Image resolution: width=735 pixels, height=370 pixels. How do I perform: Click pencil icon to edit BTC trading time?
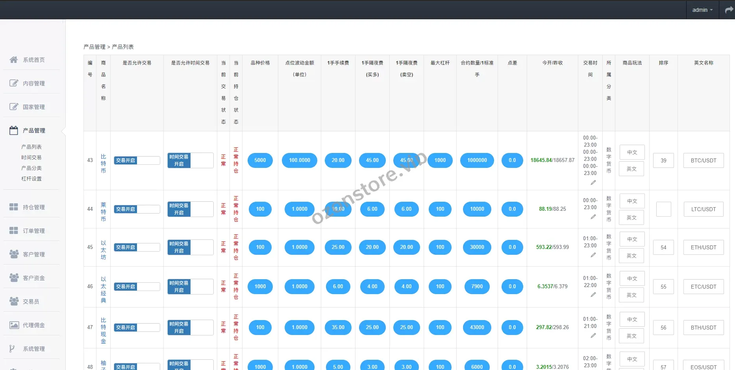click(x=593, y=182)
